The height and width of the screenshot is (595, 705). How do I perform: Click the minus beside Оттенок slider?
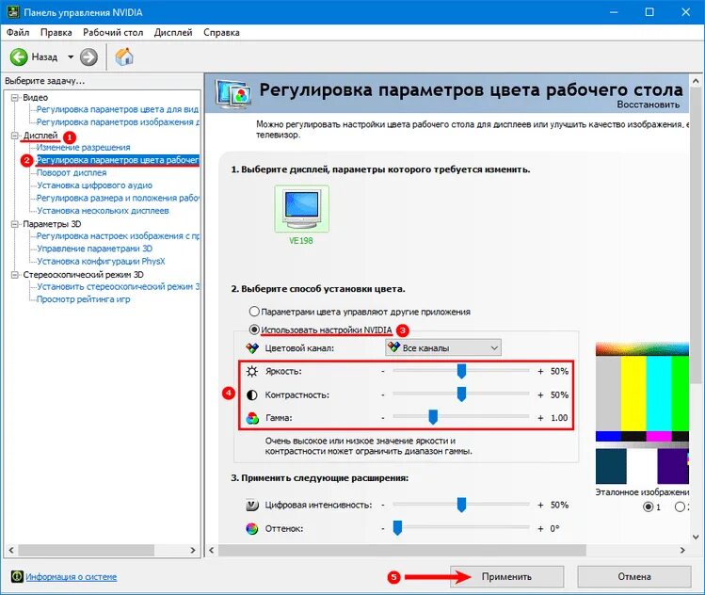(x=383, y=529)
